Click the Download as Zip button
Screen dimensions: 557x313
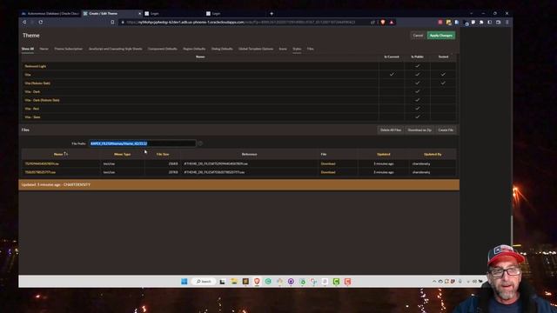[x=419, y=130]
